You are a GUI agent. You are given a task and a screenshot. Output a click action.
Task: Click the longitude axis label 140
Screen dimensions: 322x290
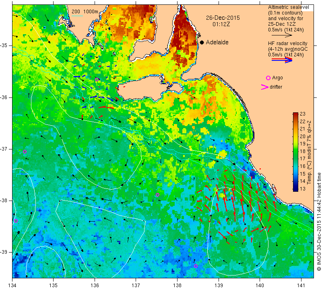pyautogui.click(x=260, y=286)
